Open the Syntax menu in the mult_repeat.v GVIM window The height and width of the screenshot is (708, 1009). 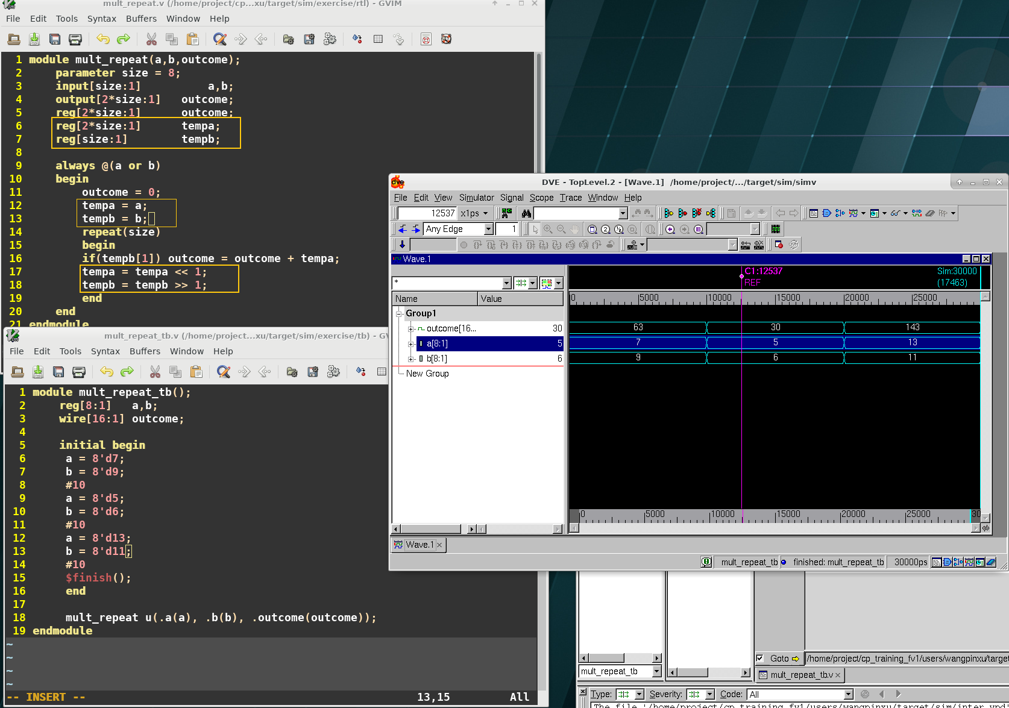102,19
